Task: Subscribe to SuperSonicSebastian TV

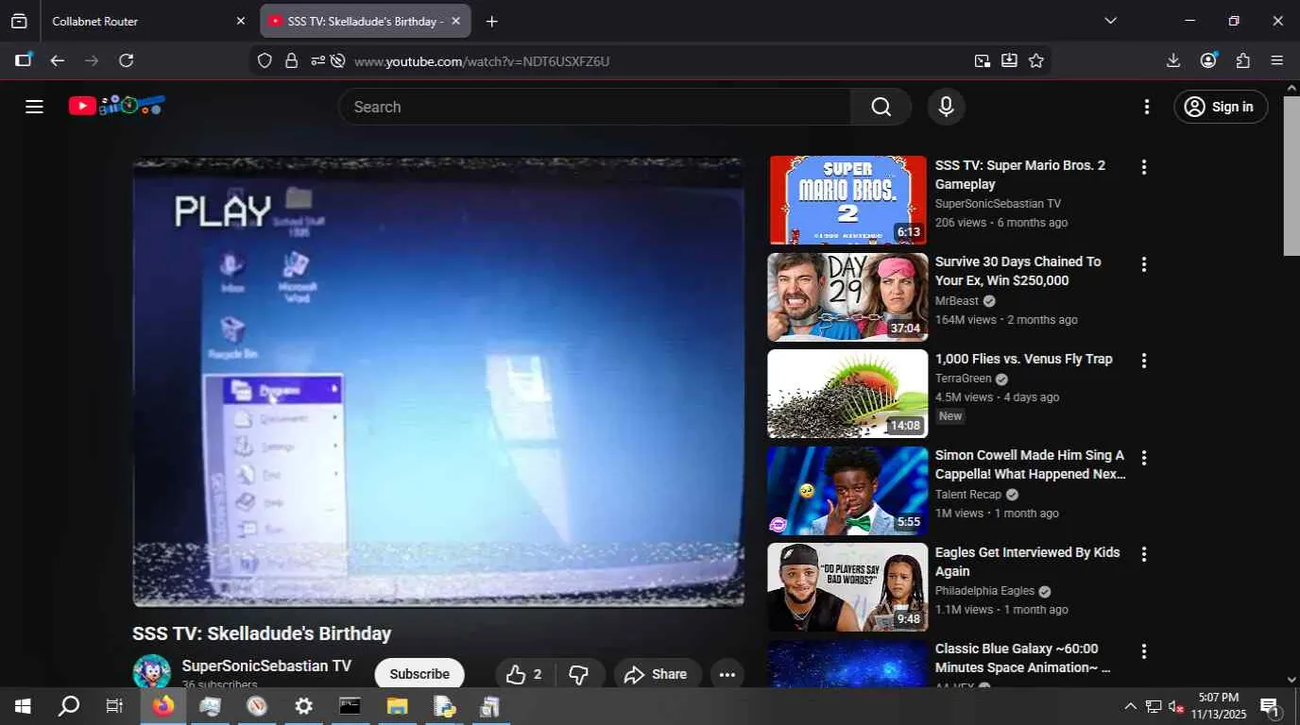Action: [x=419, y=674]
